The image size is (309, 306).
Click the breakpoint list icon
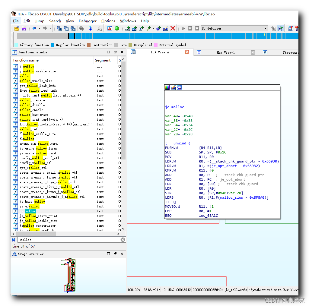(291, 28)
